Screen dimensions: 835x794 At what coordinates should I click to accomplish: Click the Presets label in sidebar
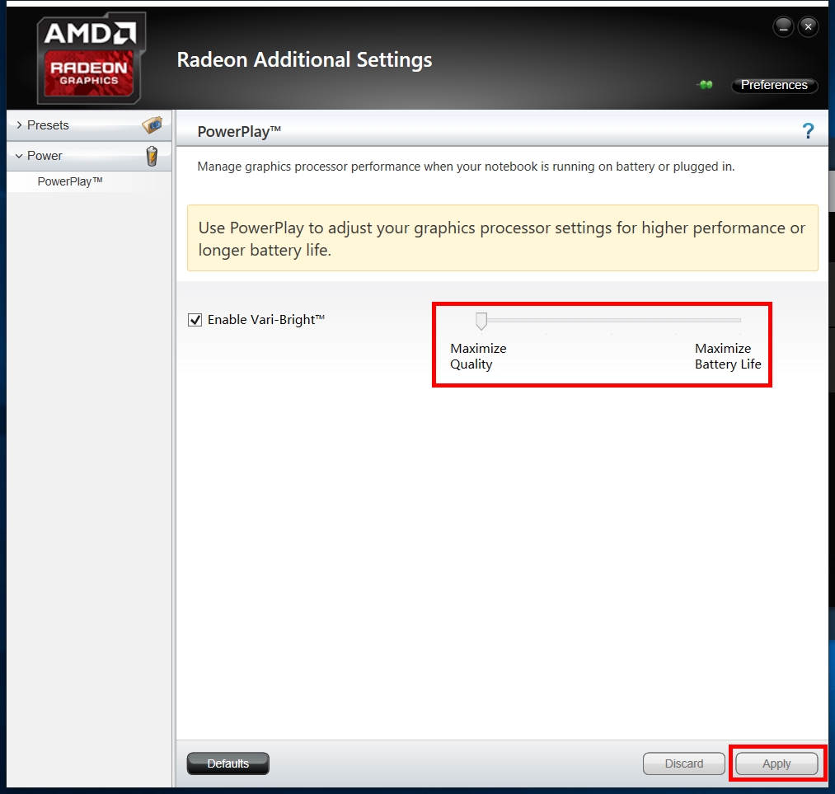[48, 125]
